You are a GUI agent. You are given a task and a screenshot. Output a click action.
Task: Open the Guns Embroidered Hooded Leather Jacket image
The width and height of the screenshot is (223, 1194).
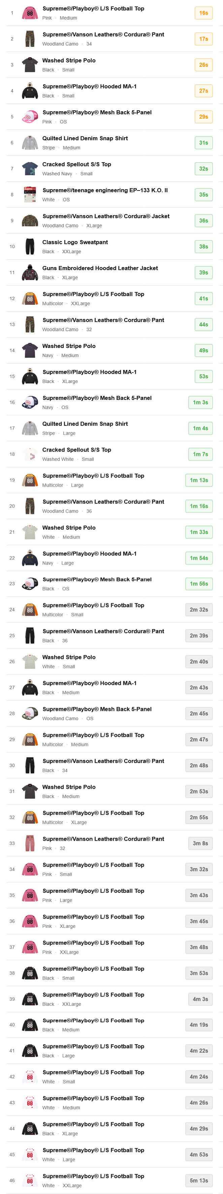pos(30,272)
